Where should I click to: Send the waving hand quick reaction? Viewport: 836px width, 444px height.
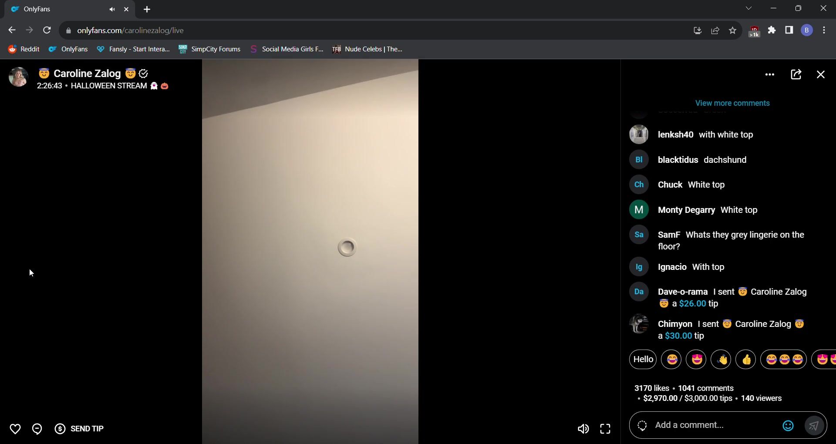[721, 360]
